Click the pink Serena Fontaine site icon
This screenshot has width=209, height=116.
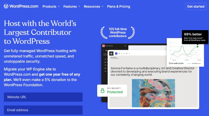(x=103, y=46)
